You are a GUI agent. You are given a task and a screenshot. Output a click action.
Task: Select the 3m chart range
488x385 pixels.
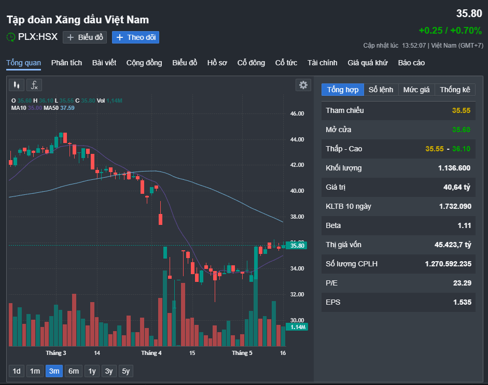tap(54, 371)
